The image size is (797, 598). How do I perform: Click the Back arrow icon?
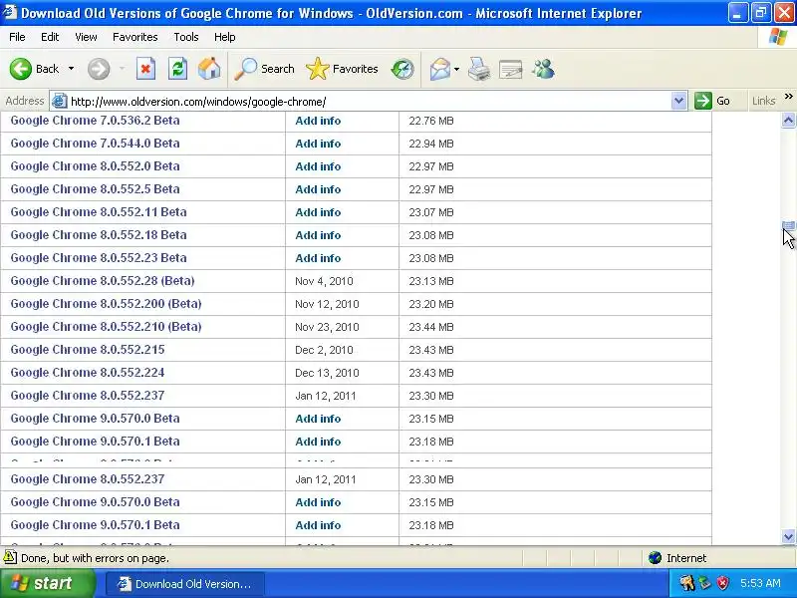click(x=20, y=69)
